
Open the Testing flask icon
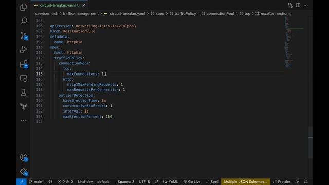(24, 92)
